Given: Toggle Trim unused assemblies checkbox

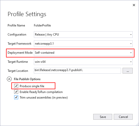Looking at the screenshot, I should (x=16, y=97).
